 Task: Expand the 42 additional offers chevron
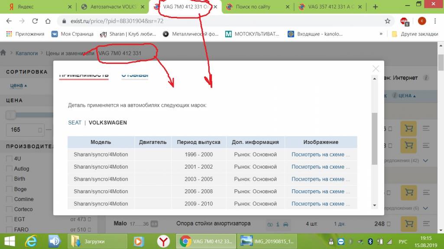[x=425, y=161]
